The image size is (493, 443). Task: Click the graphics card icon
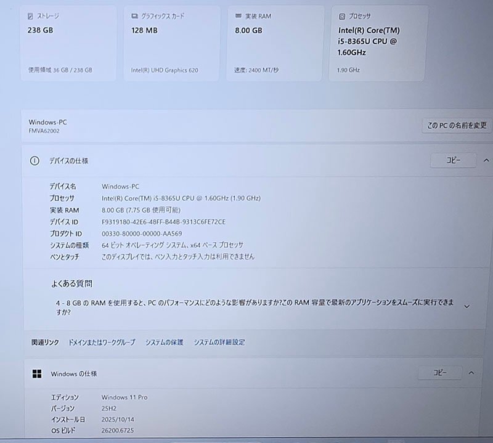coord(134,16)
